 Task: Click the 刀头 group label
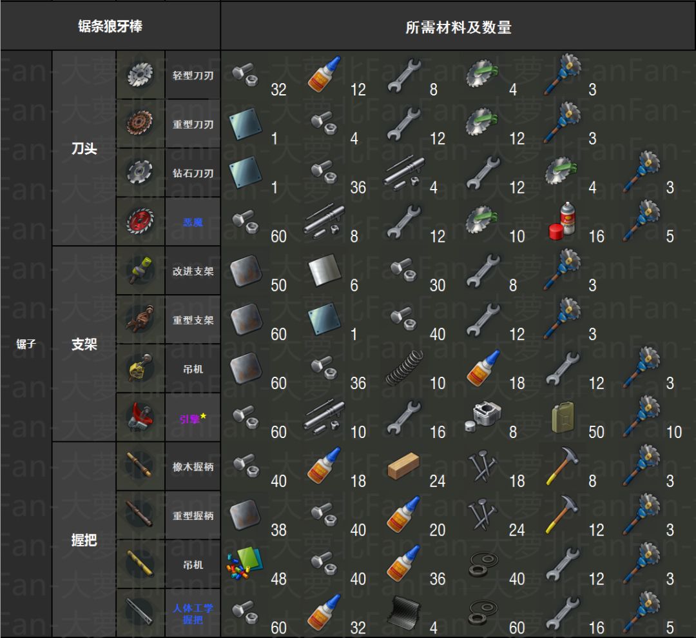(x=84, y=148)
